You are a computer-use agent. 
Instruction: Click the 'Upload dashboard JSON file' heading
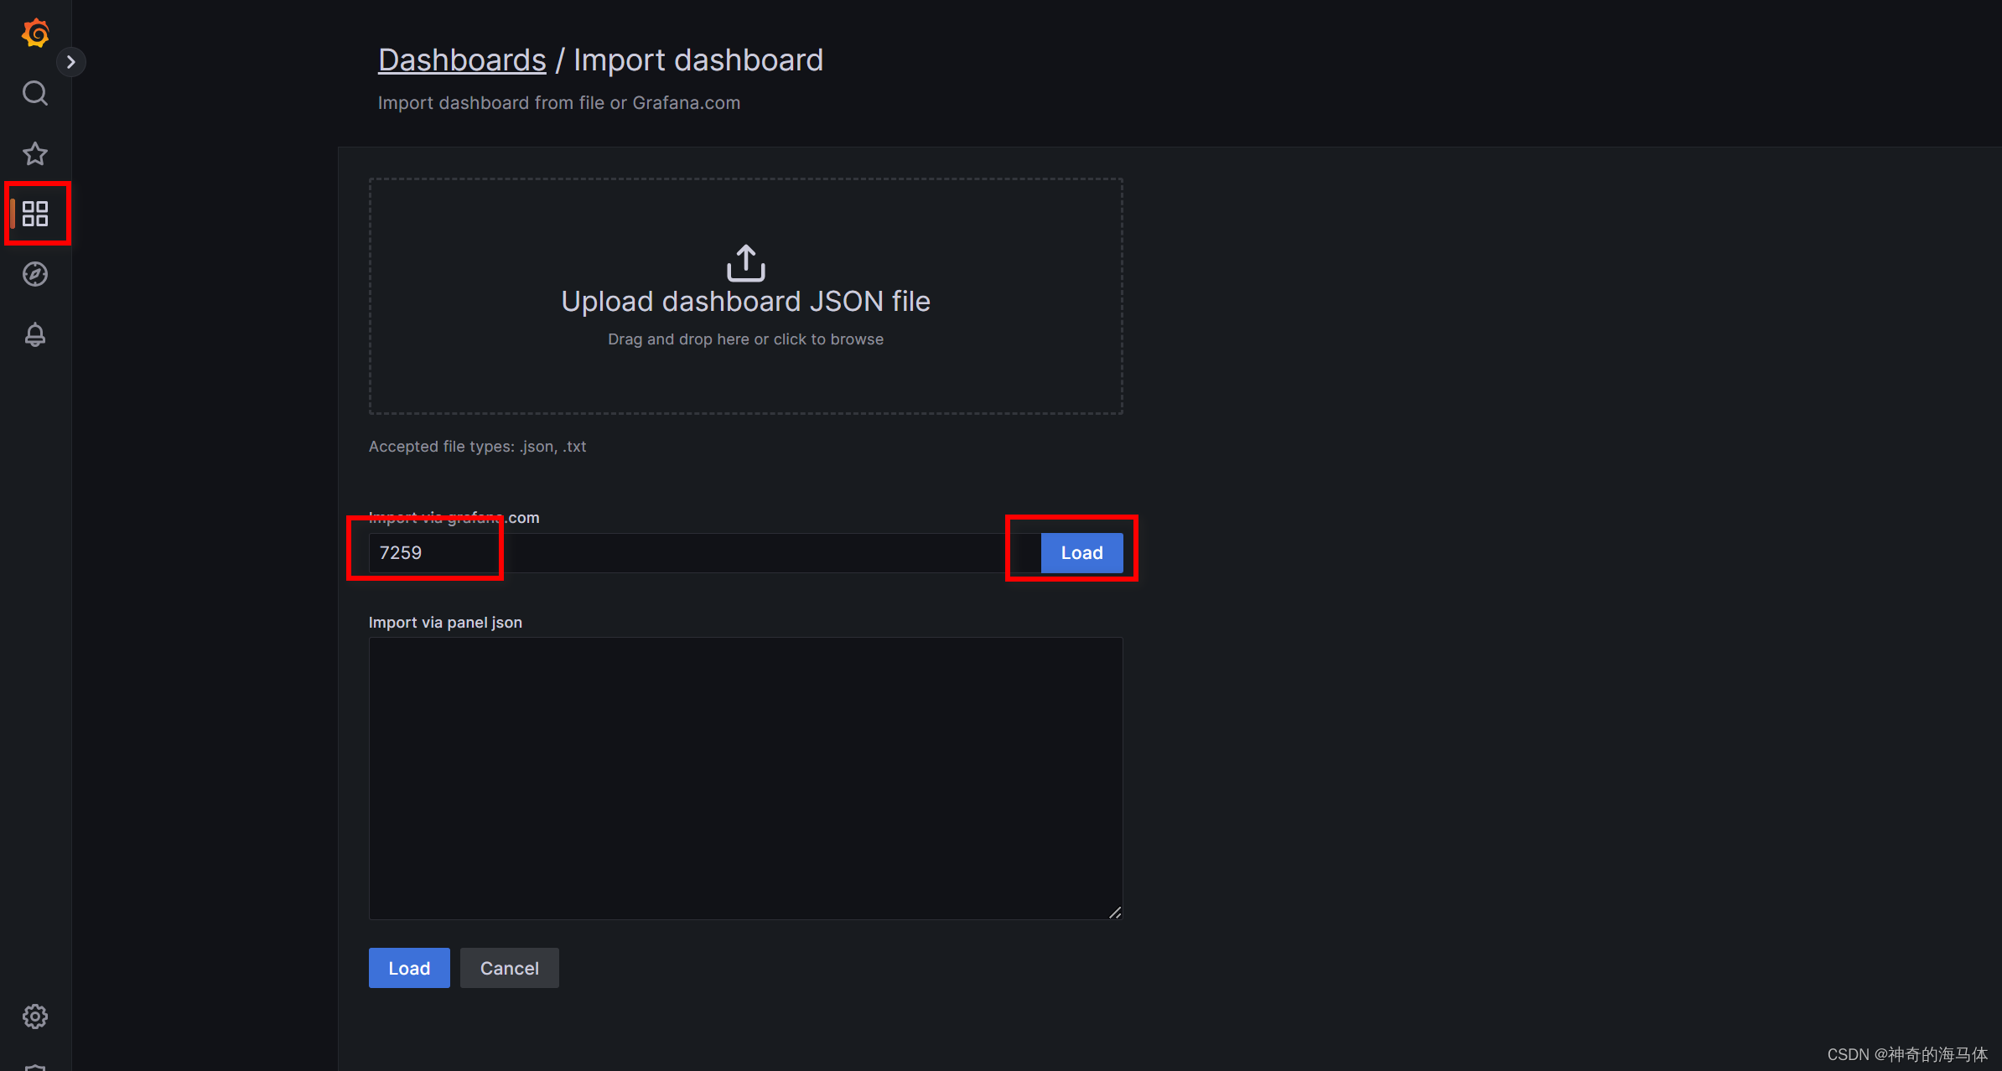(x=745, y=302)
